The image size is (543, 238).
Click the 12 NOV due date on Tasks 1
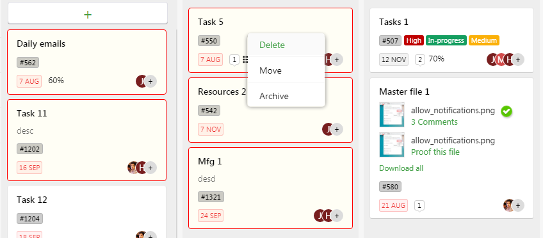click(x=394, y=59)
